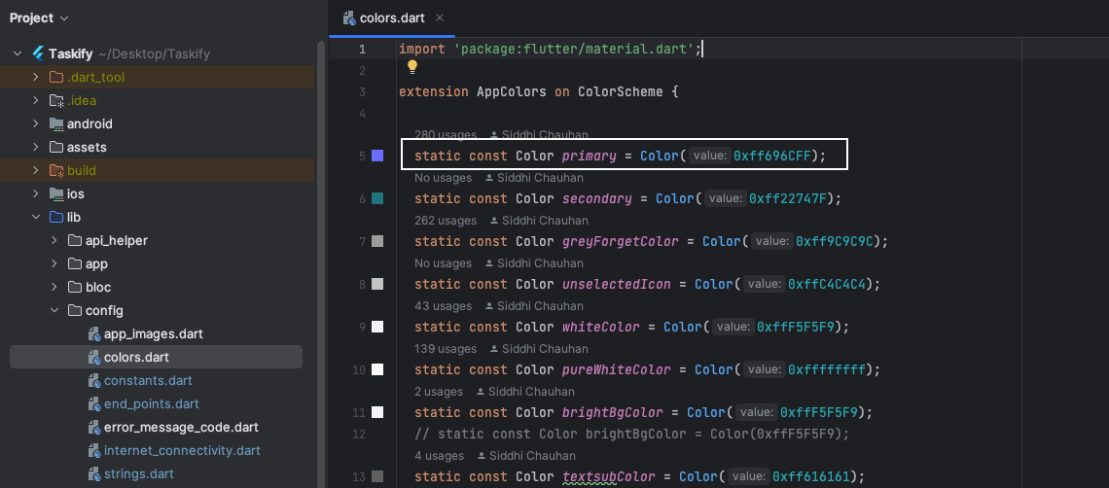Open constants.dart in project tree

point(148,380)
